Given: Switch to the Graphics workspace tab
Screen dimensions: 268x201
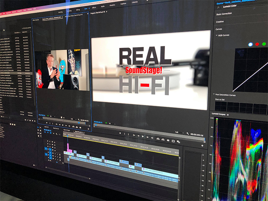Looking at the screenshot, I should [x=112, y=5].
